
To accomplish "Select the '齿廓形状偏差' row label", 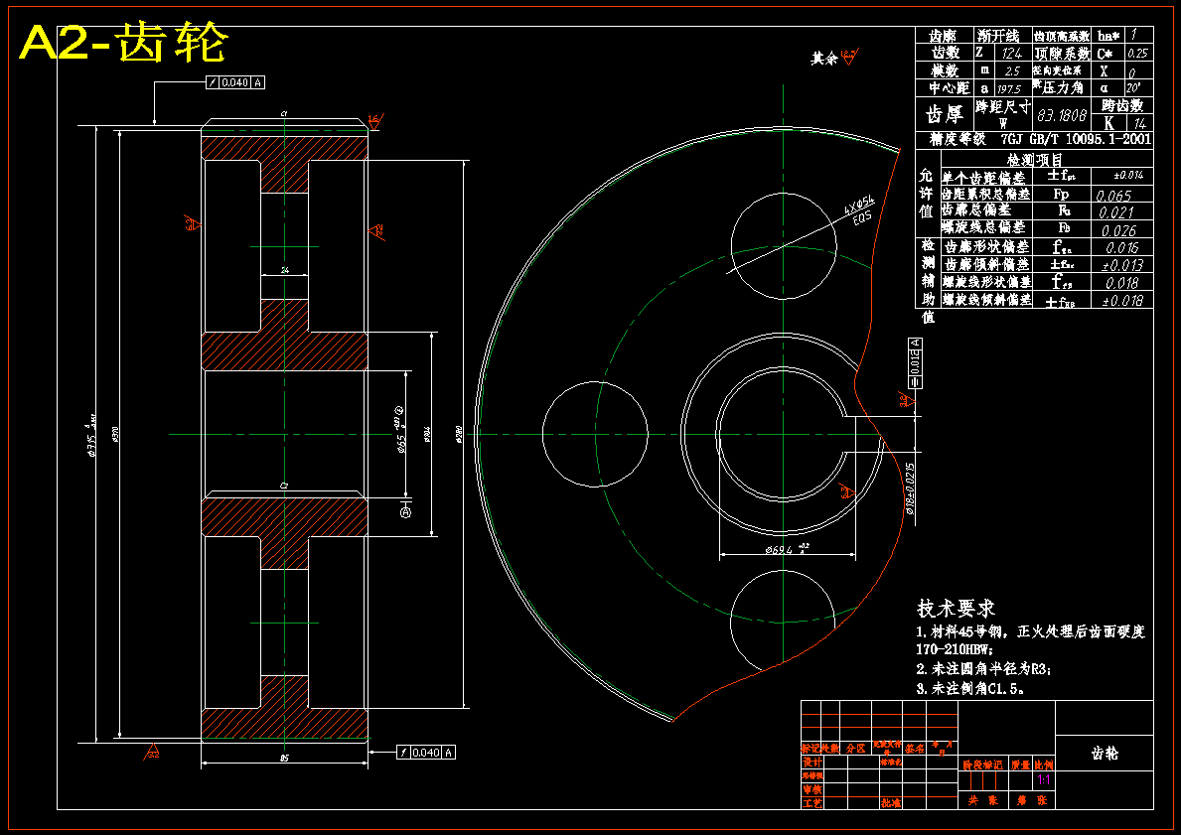I will (986, 247).
